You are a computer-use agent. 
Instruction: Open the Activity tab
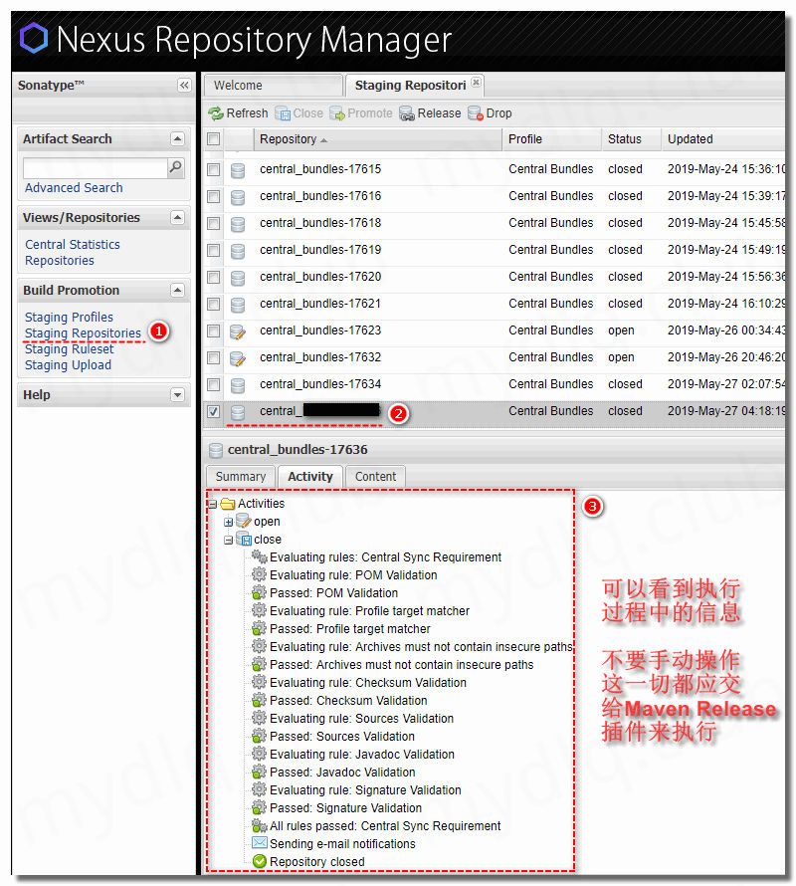click(x=310, y=476)
